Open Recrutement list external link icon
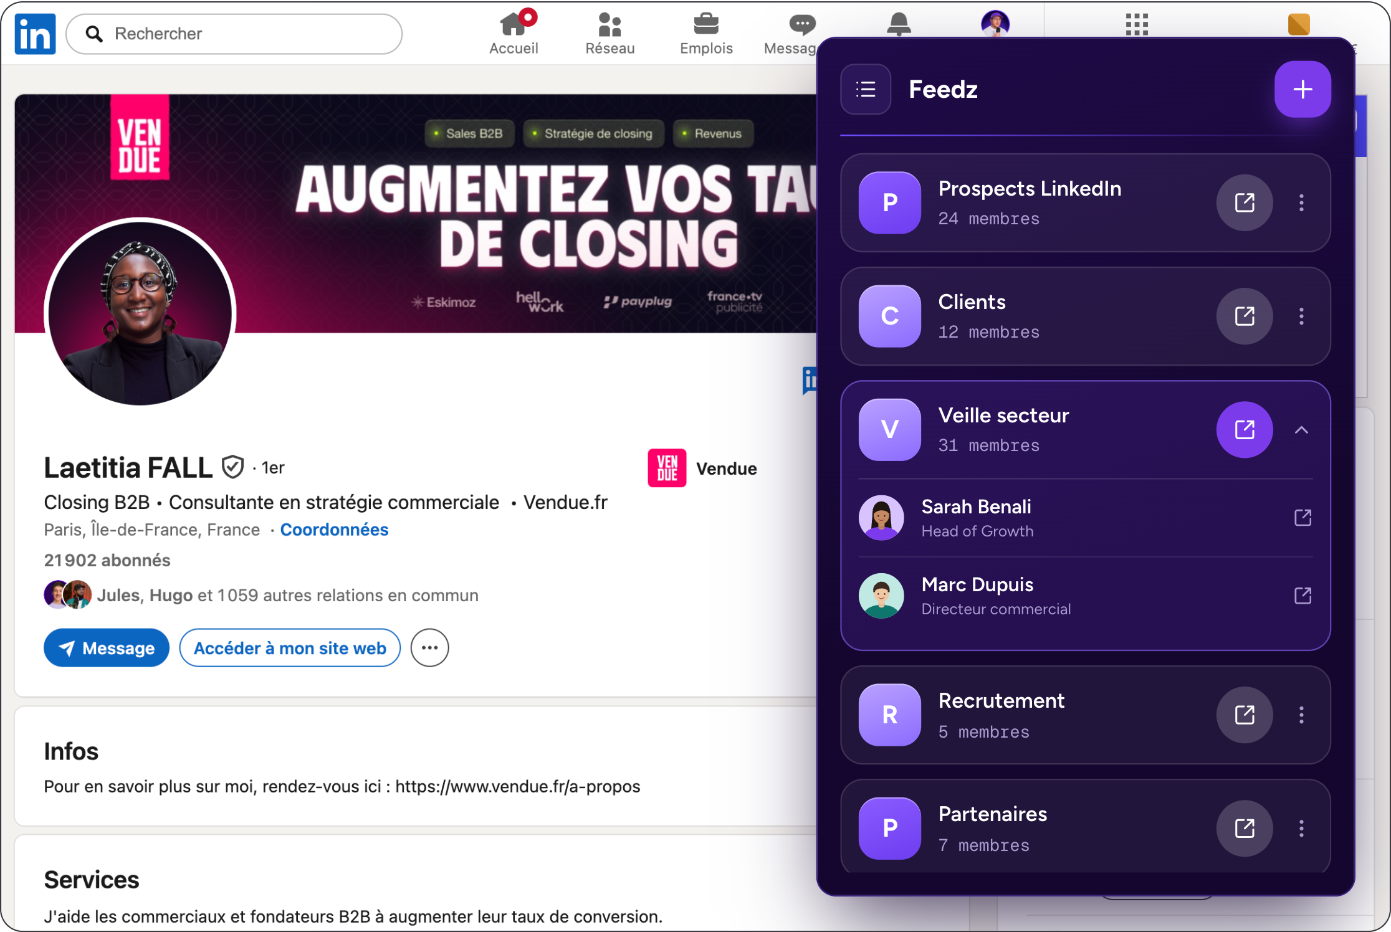Screen dimensions: 1391x932 [1245, 715]
